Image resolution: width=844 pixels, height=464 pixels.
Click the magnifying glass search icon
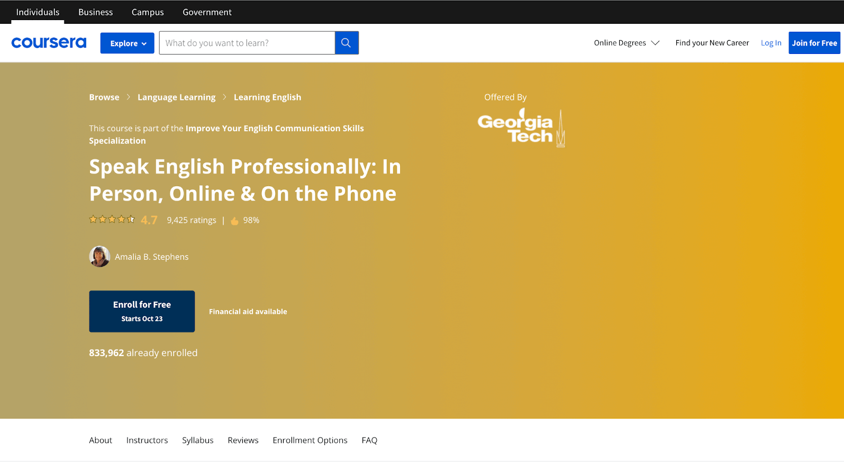click(346, 43)
